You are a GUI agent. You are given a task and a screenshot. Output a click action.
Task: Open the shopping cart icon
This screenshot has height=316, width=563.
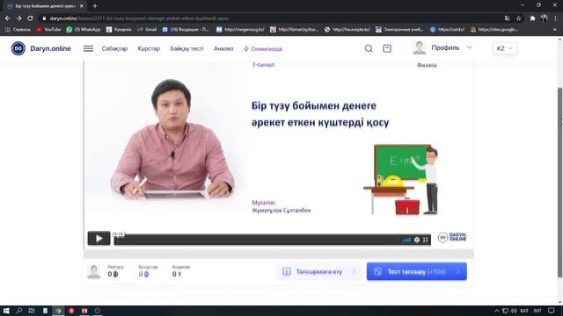tap(387, 48)
